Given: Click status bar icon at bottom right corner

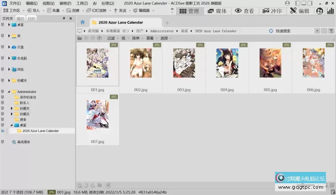Looking at the screenshot, I should click(333, 192).
